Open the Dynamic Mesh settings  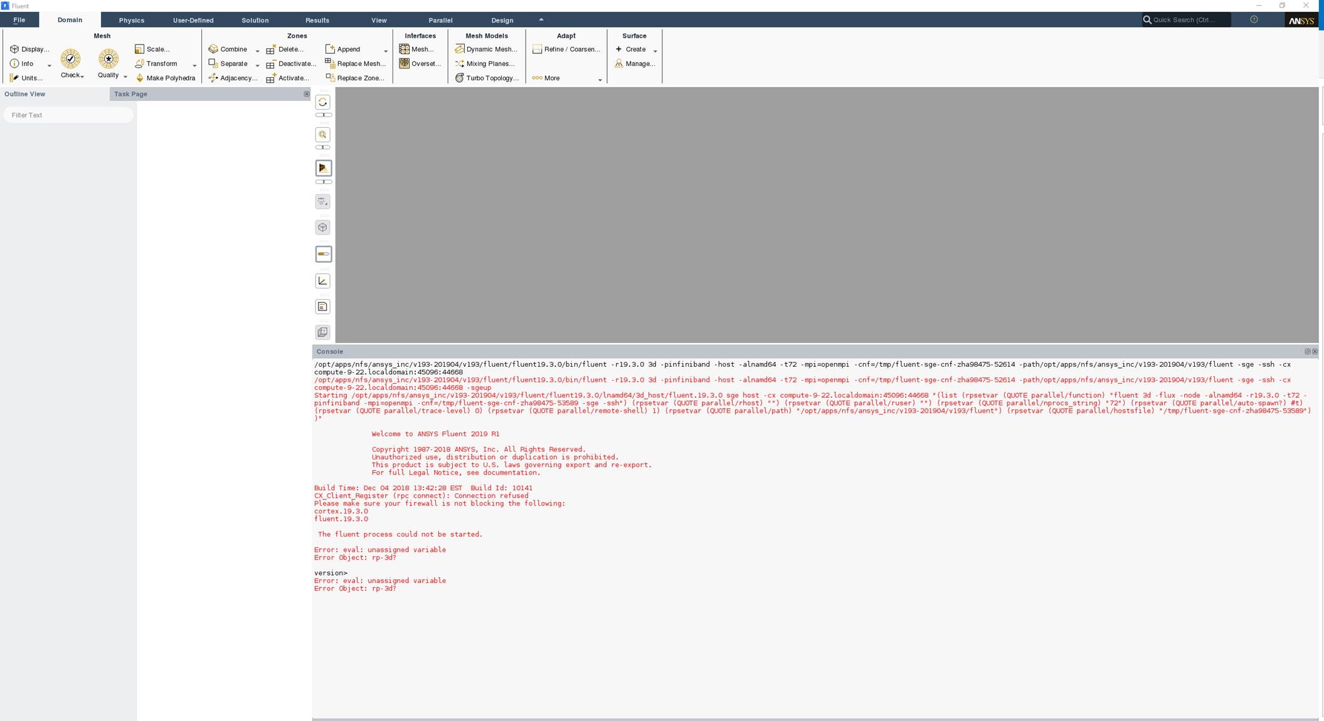[x=486, y=49]
